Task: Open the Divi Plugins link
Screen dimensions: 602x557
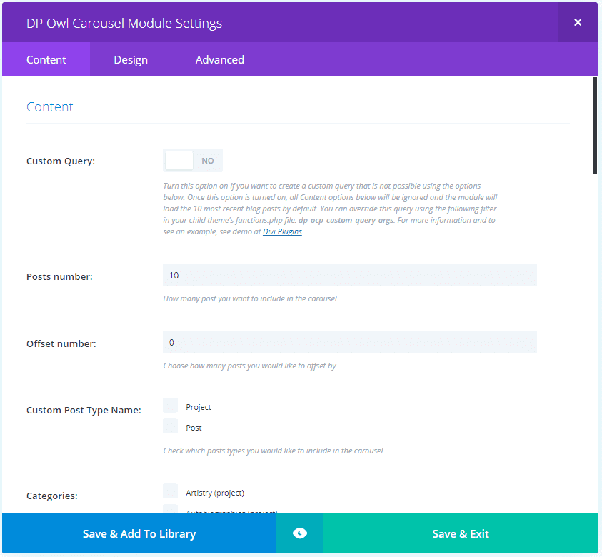Action: coord(282,232)
